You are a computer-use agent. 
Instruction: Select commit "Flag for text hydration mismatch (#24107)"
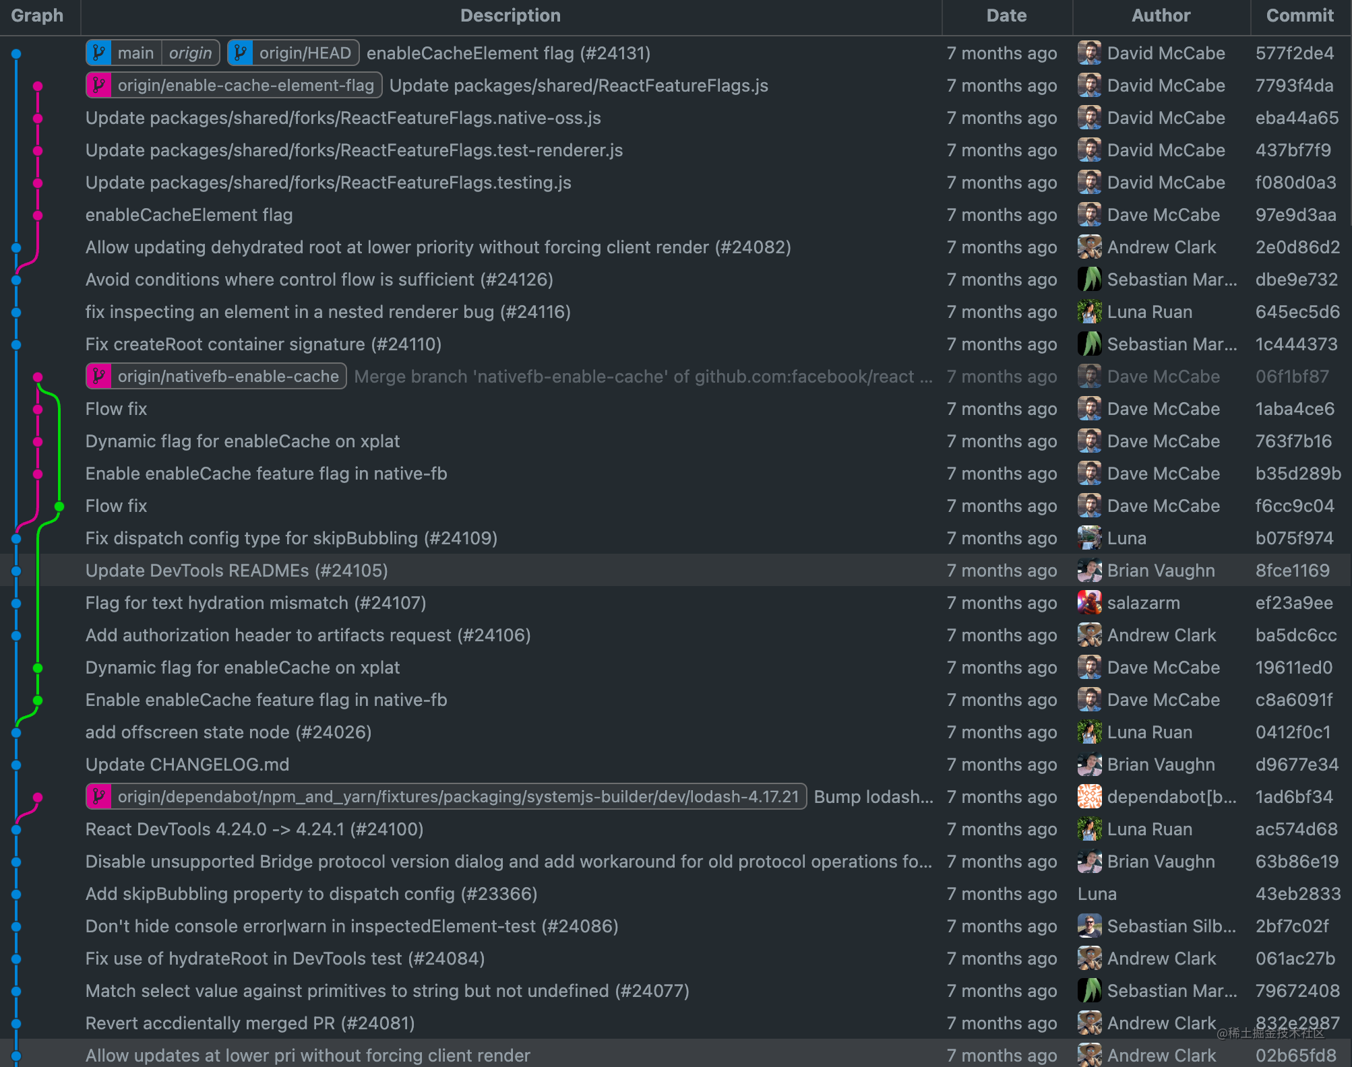256,603
